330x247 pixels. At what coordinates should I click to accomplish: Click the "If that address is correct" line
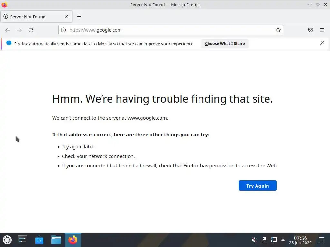coord(131,135)
